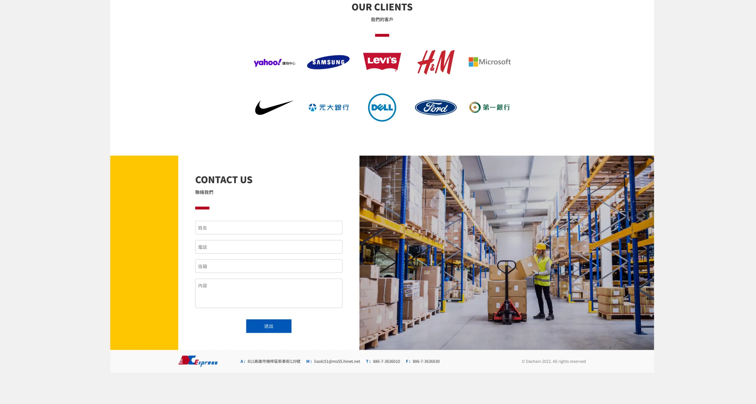Click the Ford oval logo
This screenshot has width=756, height=404.
click(436, 107)
